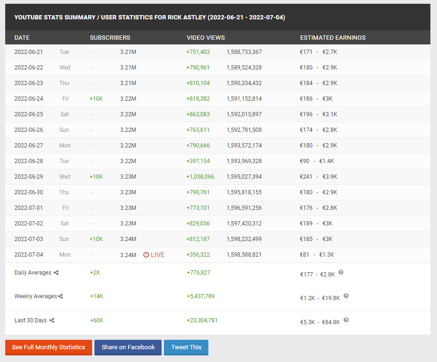Click view gain +356,322
Screen dimensions: 437x362
point(198,255)
